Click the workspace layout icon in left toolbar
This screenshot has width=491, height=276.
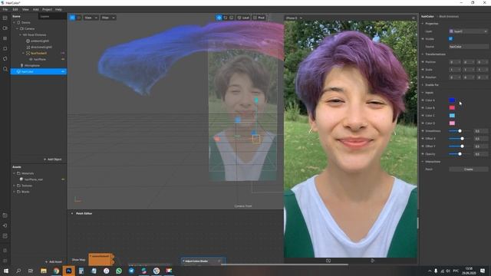pyautogui.click(x=5, y=18)
